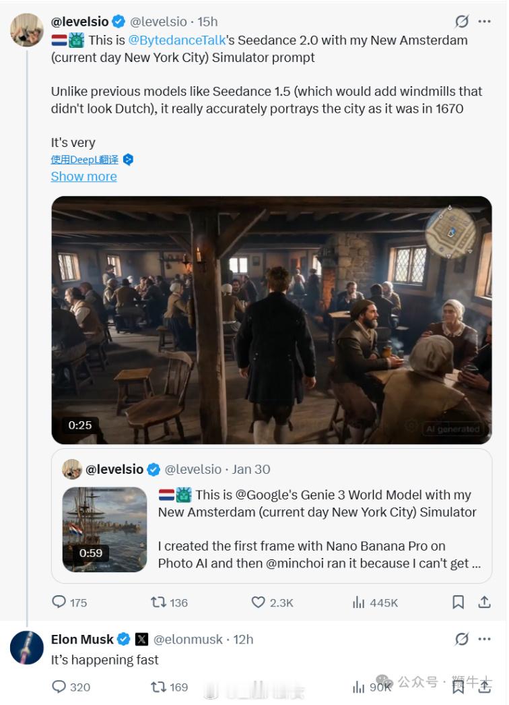The image size is (509, 705).
Task: Translate post using DeepL link
Action: tap(85, 160)
